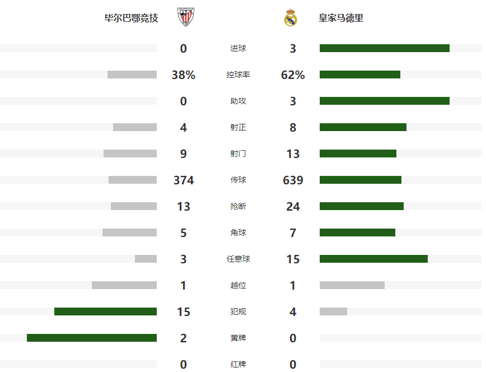Select the 射正 stat label

(x=238, y=127)
